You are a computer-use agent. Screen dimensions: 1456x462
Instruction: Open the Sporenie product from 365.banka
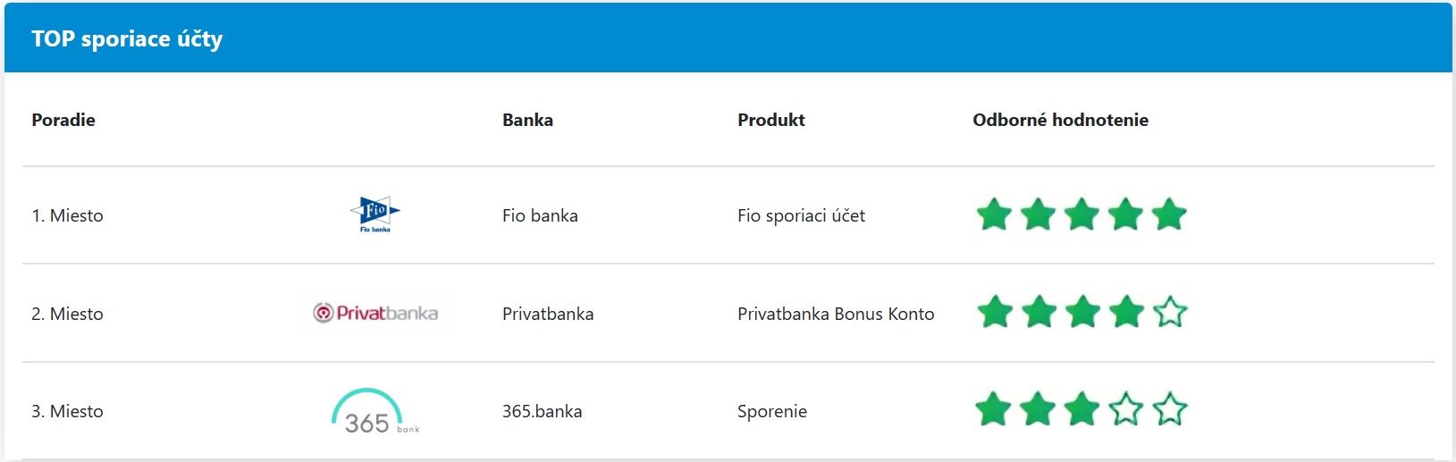(772, 411)
